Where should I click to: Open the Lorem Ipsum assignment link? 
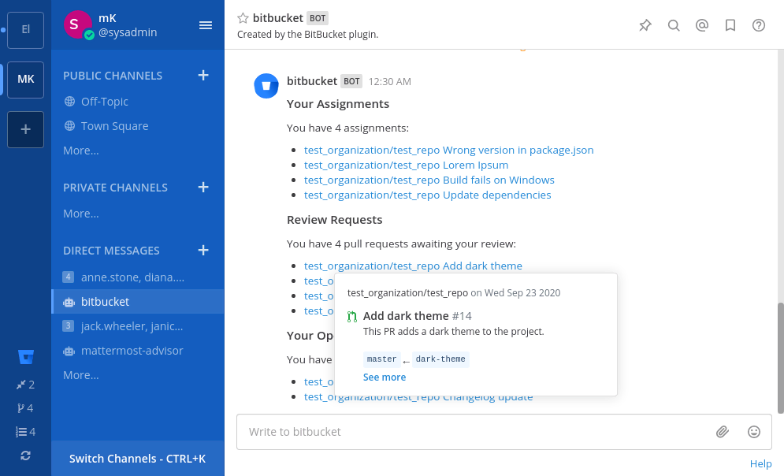(406, 165)
